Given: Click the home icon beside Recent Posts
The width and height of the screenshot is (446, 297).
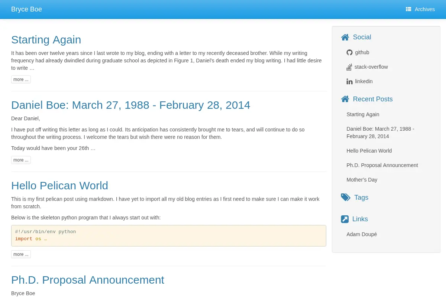Looking at the screenshot, I should pos(345,99).
